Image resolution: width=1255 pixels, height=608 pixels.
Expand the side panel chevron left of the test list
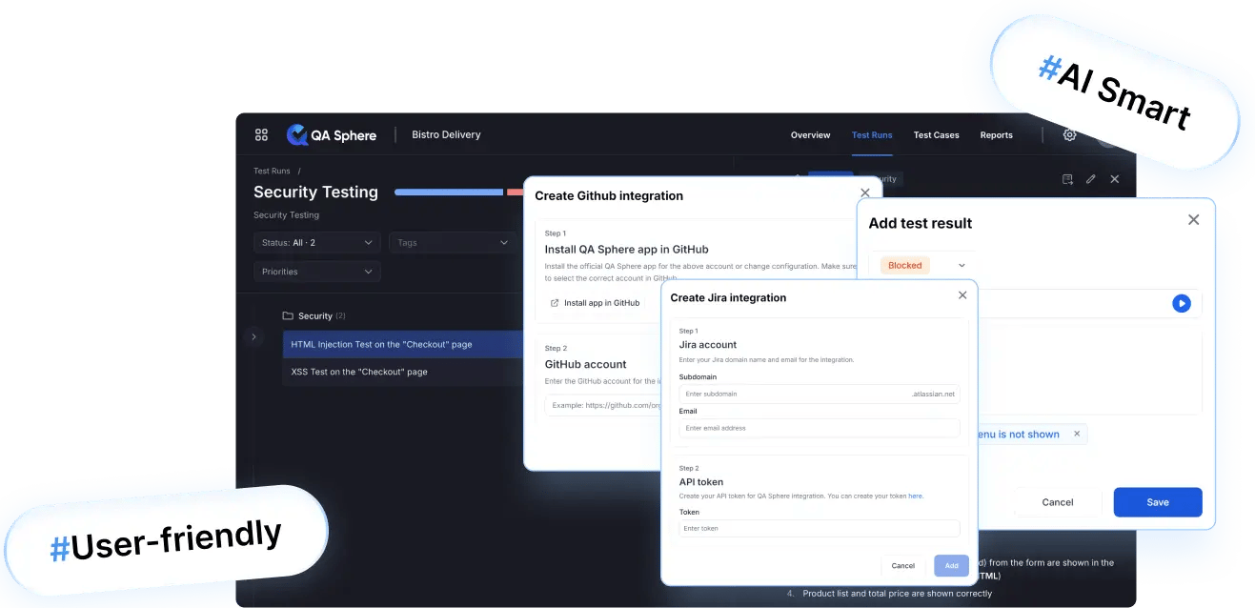click(253, 336)
